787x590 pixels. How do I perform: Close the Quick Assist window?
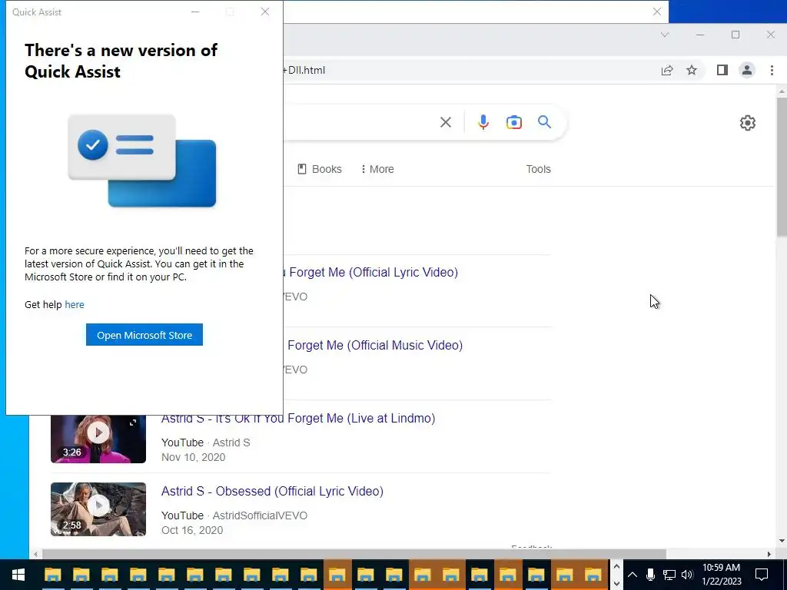[x=265, y=12]
